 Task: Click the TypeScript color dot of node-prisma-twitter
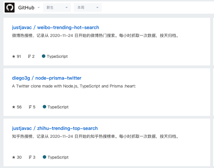44,107
